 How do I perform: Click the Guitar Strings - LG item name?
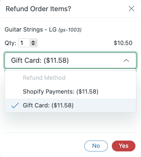point(30,30)
